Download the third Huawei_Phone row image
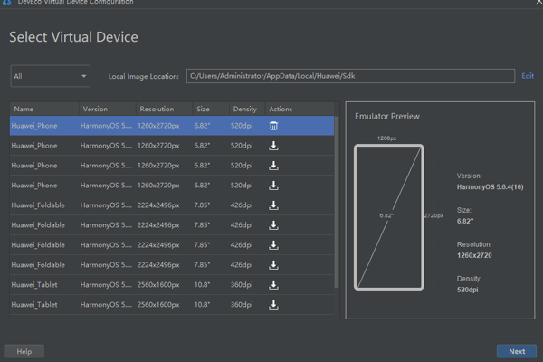Image resolution: width=543 pixels, height=362 pixels. click(274, 166)
